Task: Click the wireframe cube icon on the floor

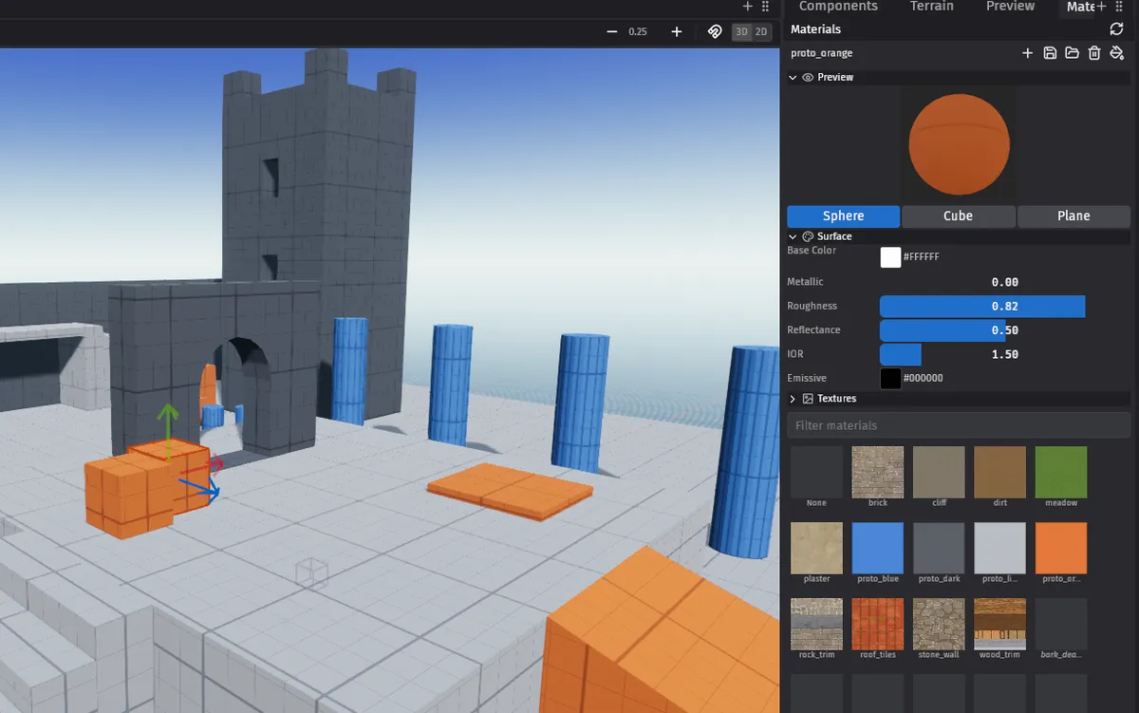Action: pos(312,574)
